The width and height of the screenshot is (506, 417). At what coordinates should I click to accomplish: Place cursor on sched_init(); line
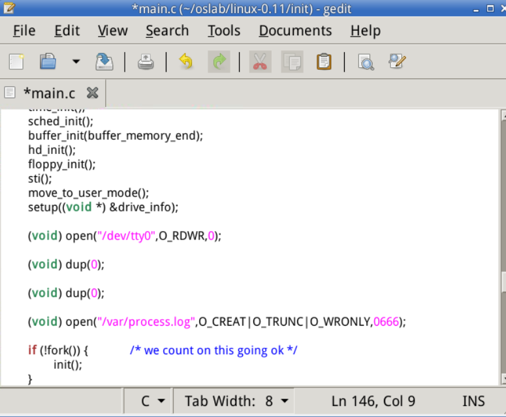coord(60,121)
